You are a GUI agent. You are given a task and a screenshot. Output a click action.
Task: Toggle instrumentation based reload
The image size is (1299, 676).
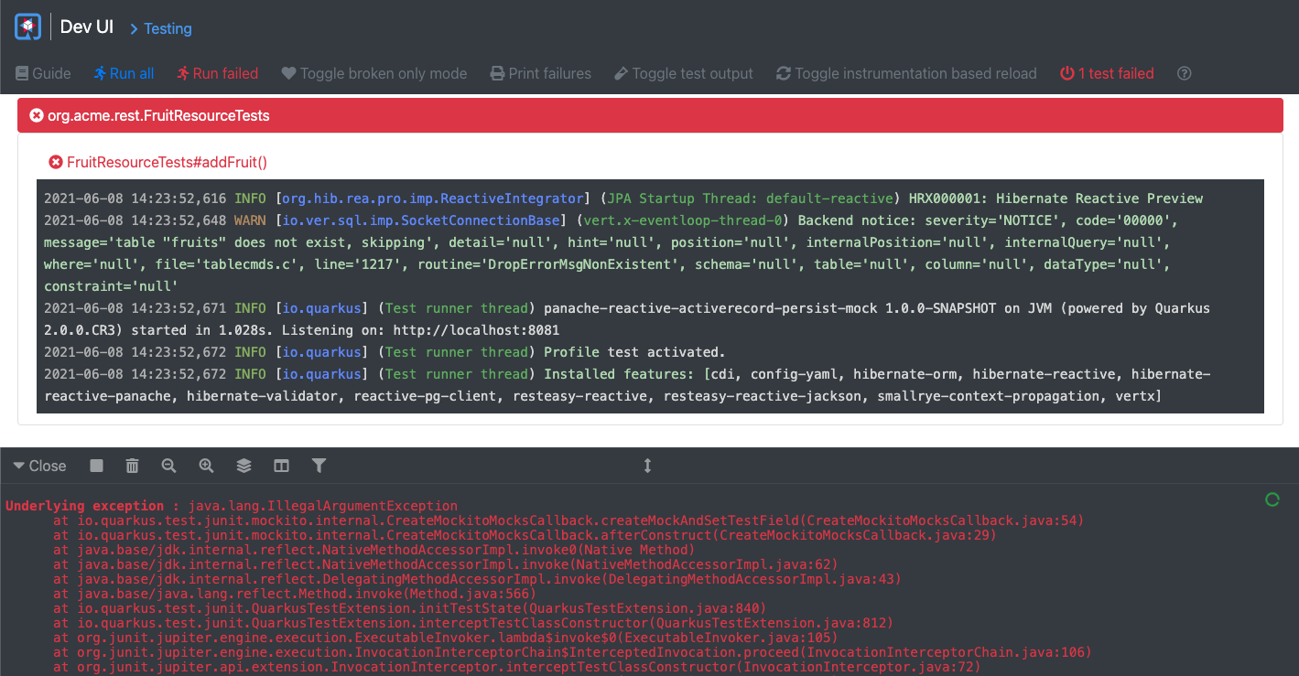[x=905, y=73]
